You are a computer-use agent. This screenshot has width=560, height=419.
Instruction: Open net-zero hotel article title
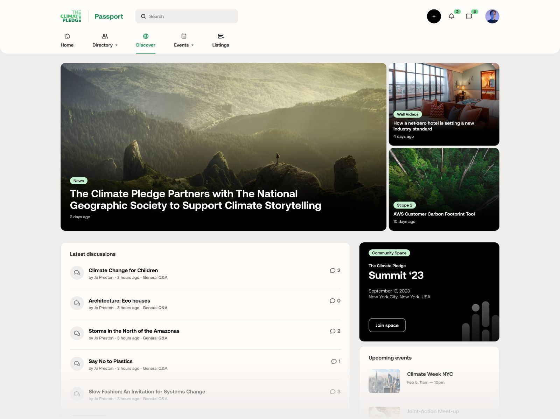click(x=434, y=126)
